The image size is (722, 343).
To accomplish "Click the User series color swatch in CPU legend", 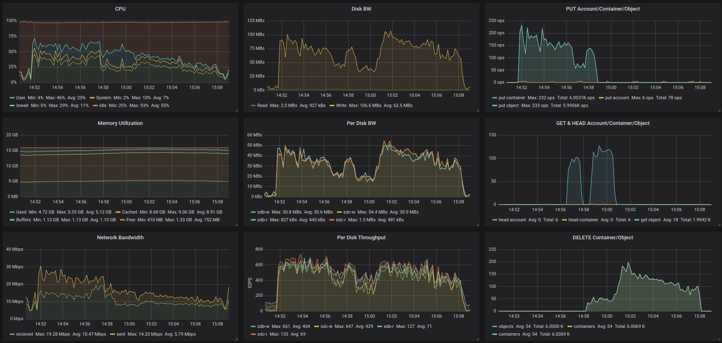I will [x=12, y=98].
